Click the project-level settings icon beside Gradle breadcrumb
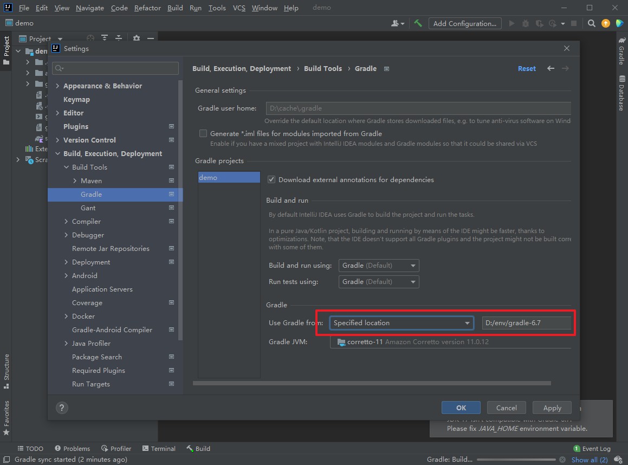The height and width of the screenshot is (465, 628). click(x=386, y=69)
